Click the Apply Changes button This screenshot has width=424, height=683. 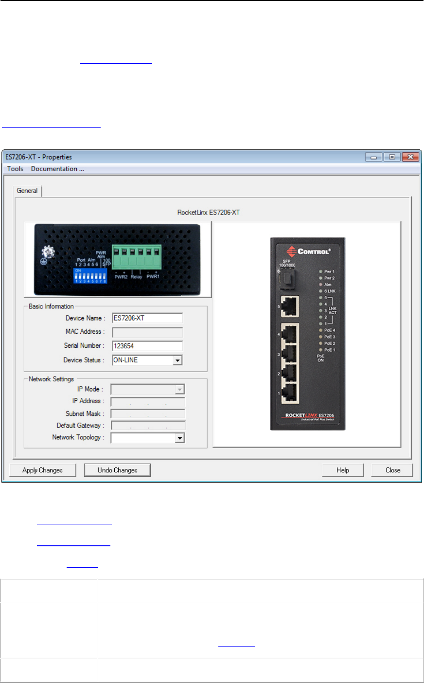coord(43,470)
